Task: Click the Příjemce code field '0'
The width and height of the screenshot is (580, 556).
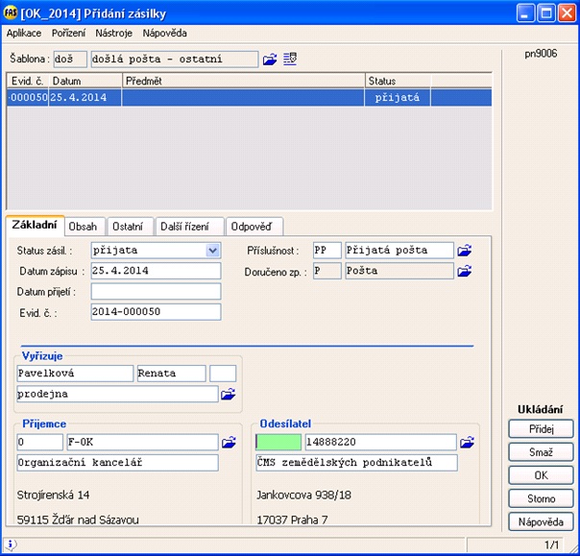Action: pos(40,442)
